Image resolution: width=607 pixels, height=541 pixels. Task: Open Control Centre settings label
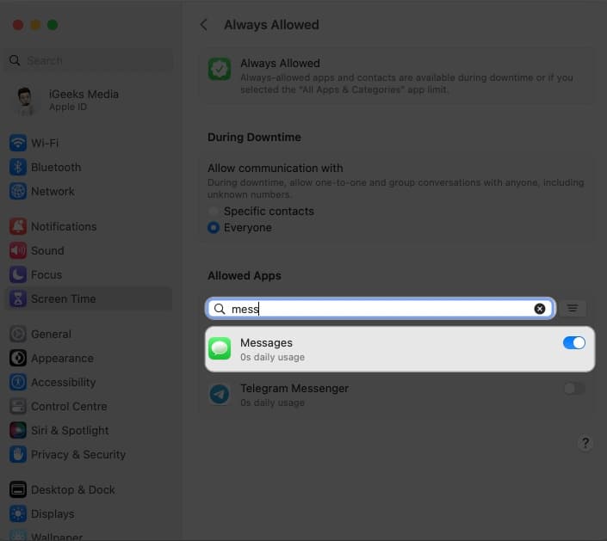69,406
